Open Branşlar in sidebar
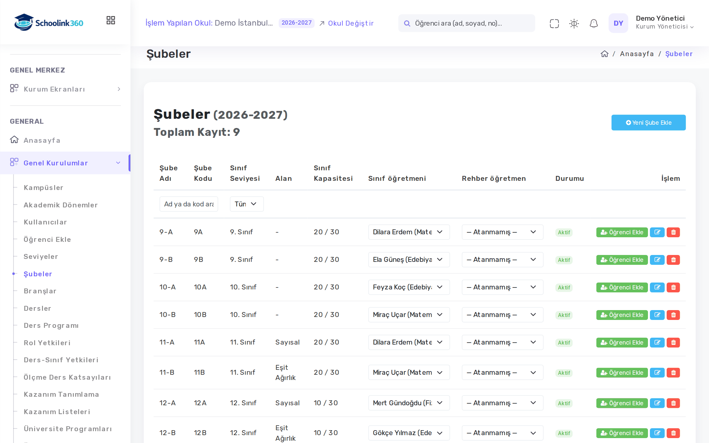Viewport: 709px width, 443px height. click(40, 291)
